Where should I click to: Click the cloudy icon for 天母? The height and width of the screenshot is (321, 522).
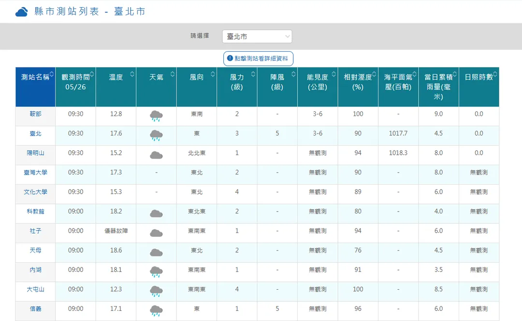156,253
